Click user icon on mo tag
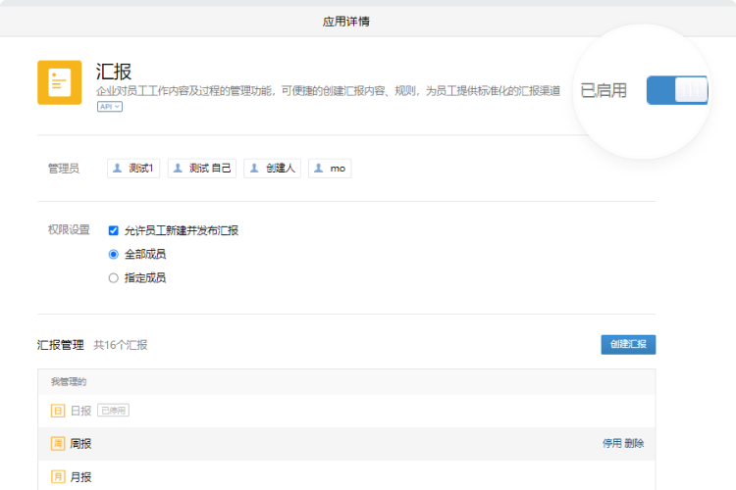 318,168
